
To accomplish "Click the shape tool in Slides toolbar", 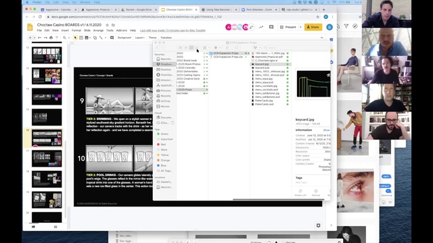I will click(x=95, y=38).
